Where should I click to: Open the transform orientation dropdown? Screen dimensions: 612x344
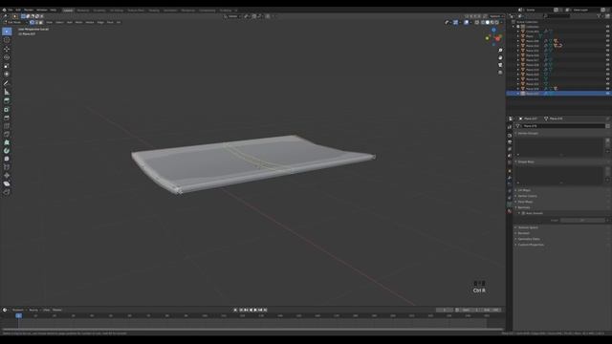pos(233,16)
